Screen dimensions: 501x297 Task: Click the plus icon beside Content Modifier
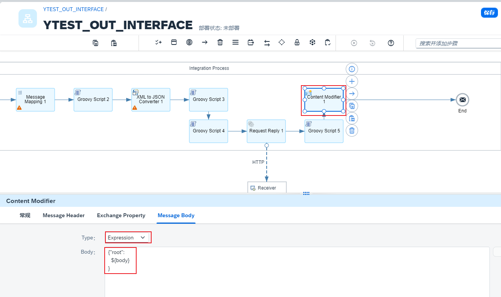click(x=352, y=81)
